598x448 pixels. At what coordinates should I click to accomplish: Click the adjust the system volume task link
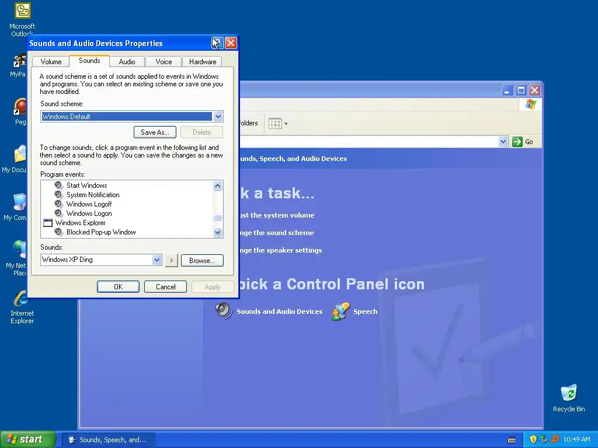click(x=277, y=215)
